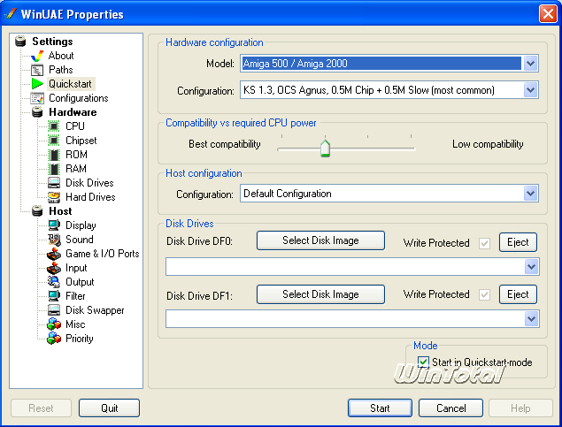This screenshot has width=562, height=427.
Task: Toggle DF0 Write Protected checkbox
Action: [x=484, y=243]
